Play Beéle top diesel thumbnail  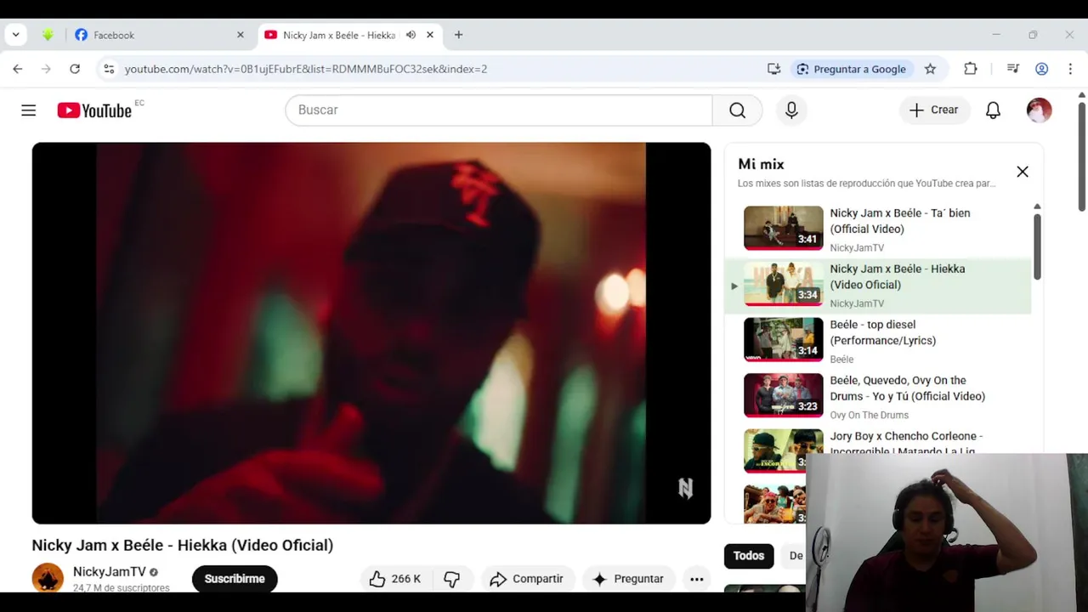tap(784, 339)
